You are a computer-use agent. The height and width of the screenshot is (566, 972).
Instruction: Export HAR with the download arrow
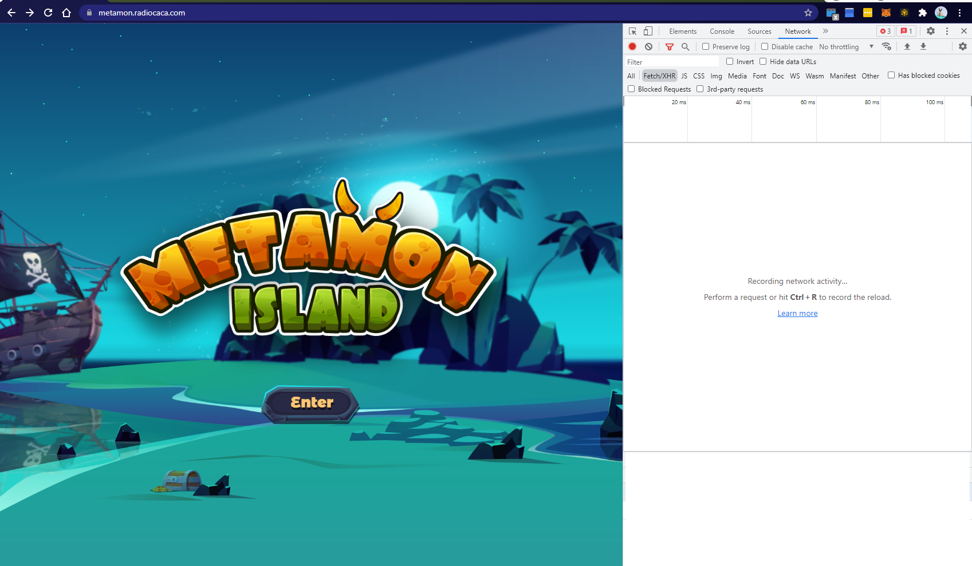(x=923, y=47)
